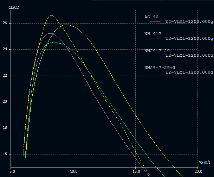Click the CL/CD axis title

(14, 7)
